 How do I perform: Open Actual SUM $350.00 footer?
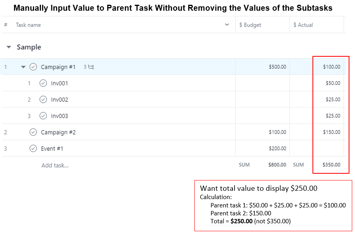[317, 165]
